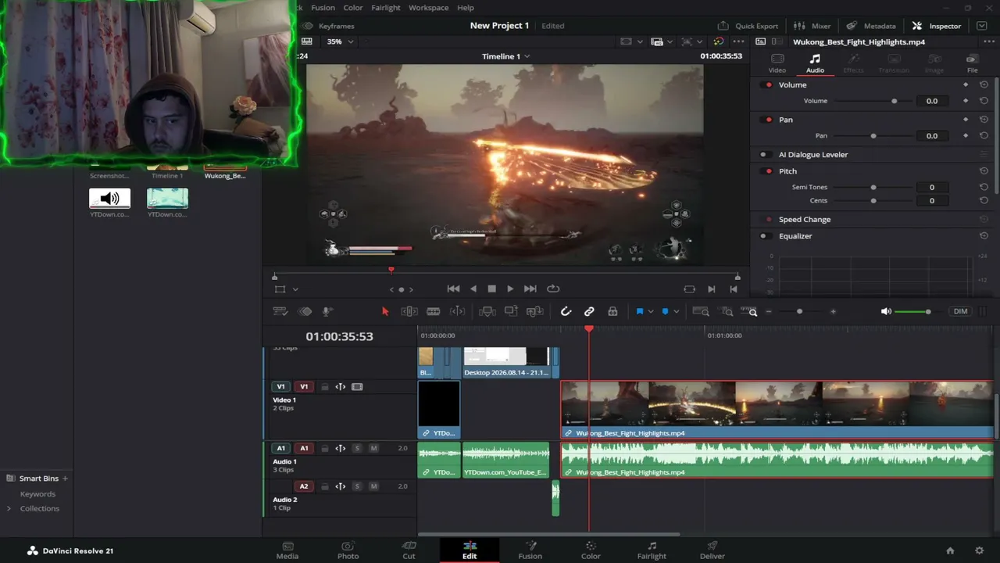Mute audio with the speaker icon
Screen dimensions: 1000x563
(886, 311)
